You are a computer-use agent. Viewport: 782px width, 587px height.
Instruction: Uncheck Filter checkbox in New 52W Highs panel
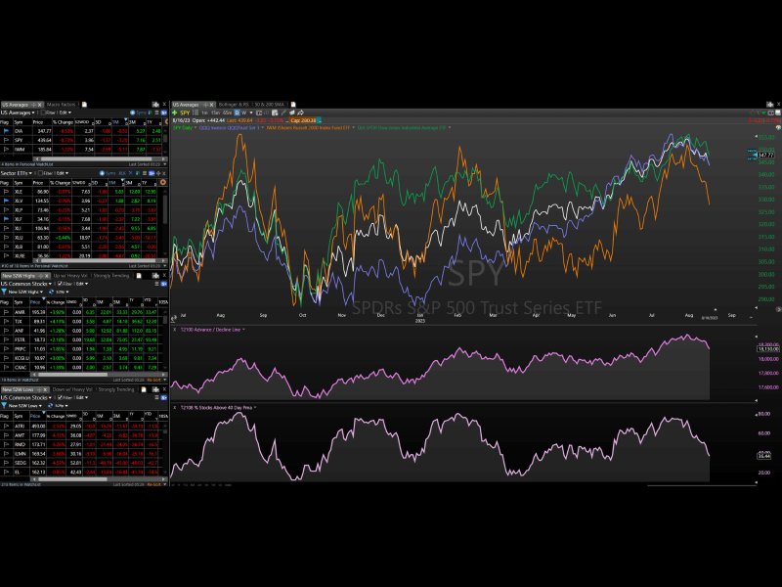coord(60,284)
